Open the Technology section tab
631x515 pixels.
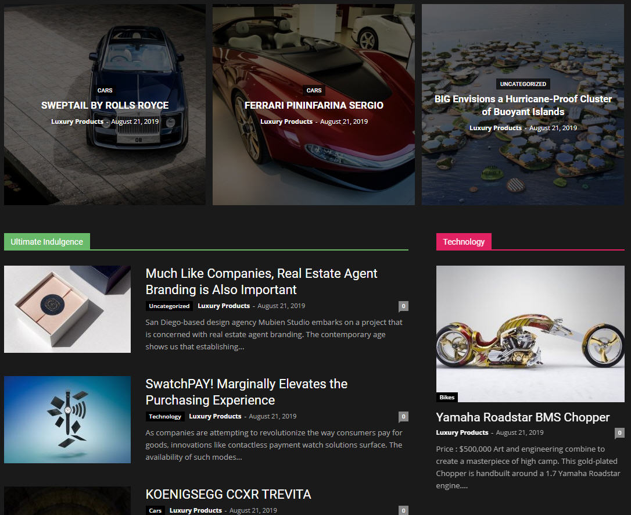pyautogui.click(x=464, y=242)
